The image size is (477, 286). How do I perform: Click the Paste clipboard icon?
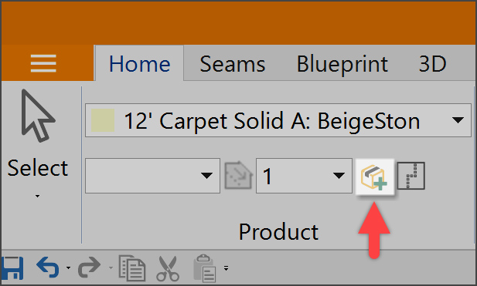(205, 268)
